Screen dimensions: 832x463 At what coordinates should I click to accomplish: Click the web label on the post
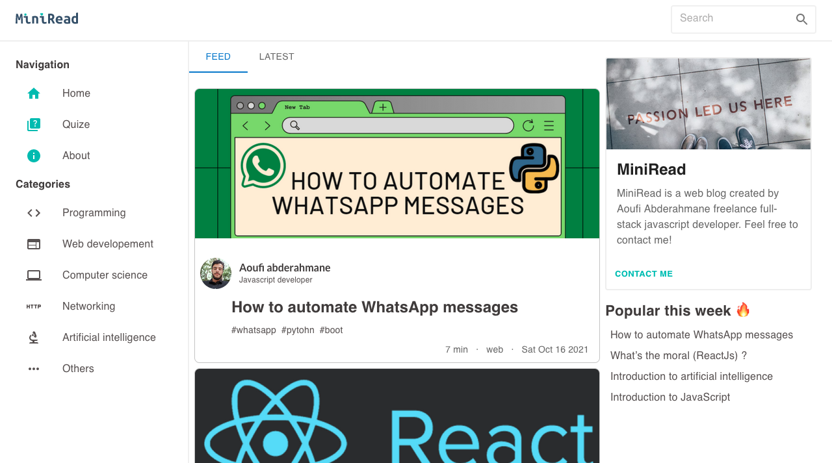[x=495, y=349]
